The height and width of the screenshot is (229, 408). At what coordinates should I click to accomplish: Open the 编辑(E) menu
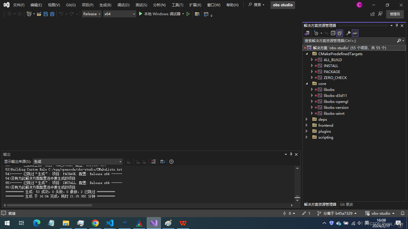(x=36, y=5)
